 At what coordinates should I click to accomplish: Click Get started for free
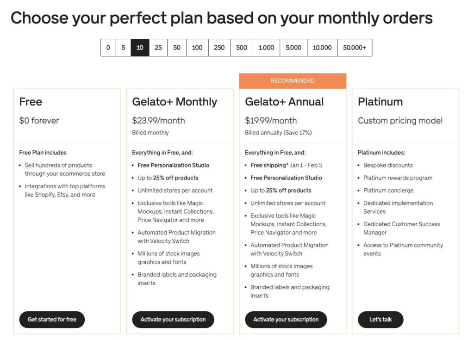(x=51, y=320)
